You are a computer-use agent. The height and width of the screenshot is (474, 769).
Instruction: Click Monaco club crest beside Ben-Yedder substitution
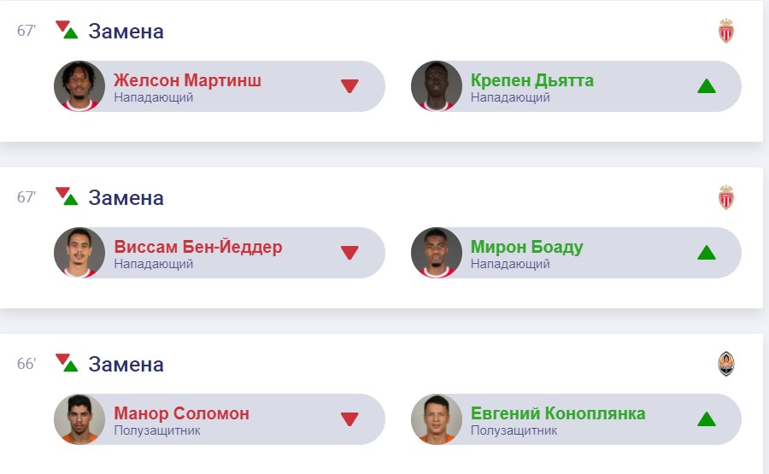coord(725,198)
